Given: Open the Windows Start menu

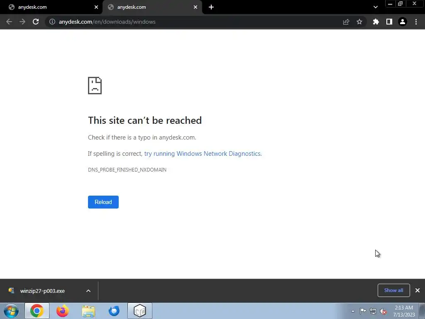Looking at the screenshot, I should coord(11,311).
